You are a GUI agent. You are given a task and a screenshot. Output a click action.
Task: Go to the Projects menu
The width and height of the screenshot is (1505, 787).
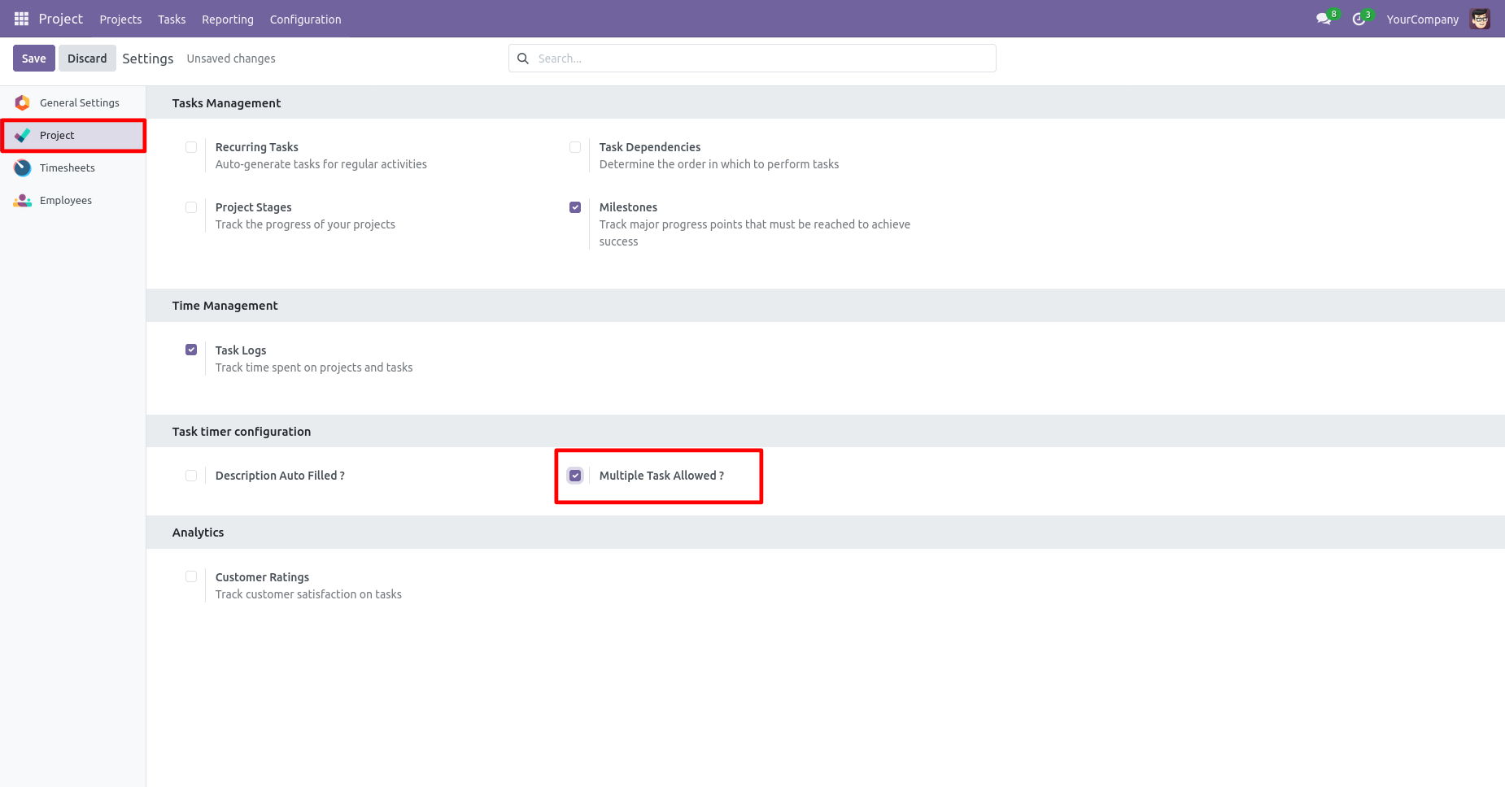tap(120, 20)
